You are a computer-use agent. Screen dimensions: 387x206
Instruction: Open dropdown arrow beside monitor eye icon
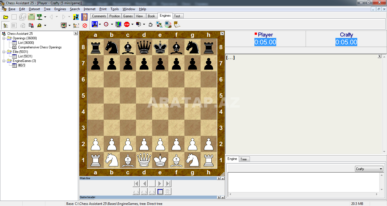(x=69, y=25)
